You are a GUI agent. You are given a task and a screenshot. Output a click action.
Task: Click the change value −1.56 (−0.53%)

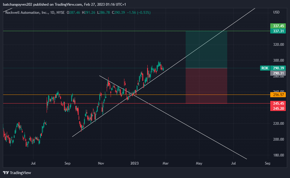pos(139,13)
